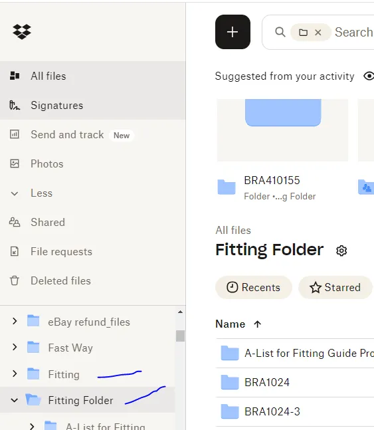Click the BRA410155 folder name
Screen dimensions: 374x430
pyautogui.click(x=272, y=181)
